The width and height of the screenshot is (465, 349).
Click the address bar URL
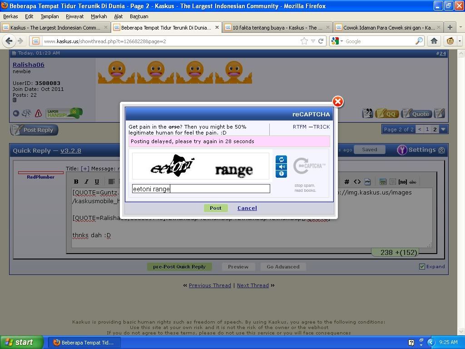[105, 41]
